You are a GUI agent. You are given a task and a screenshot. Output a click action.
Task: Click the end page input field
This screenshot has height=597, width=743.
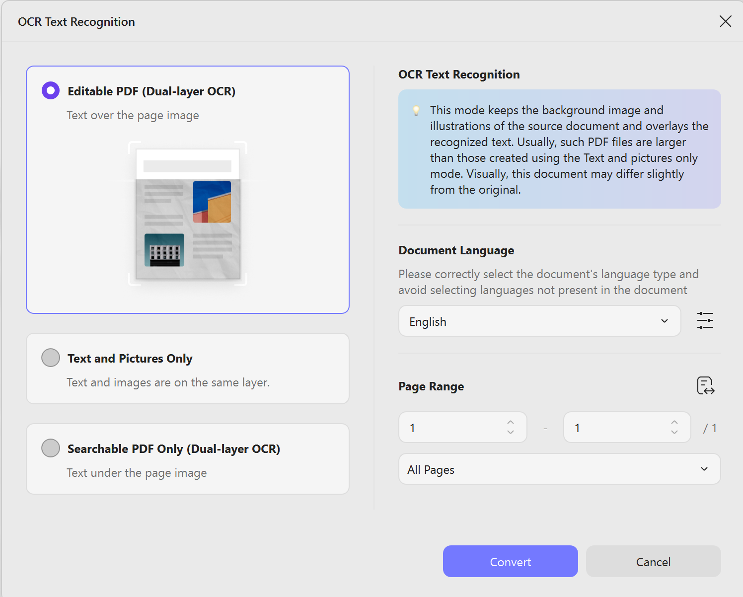click(627, 427)
